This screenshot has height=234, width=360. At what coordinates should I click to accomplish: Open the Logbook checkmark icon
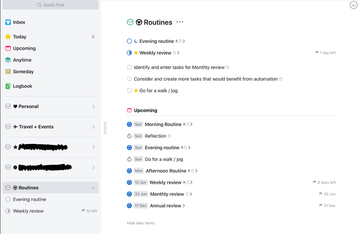point(8,86)
